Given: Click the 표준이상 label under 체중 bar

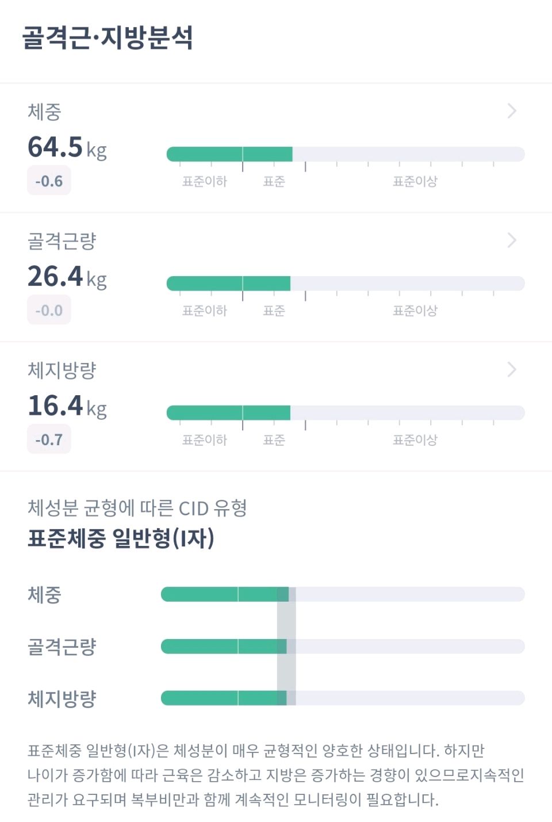Looking at the screenshot, I should tap(415, 182).
